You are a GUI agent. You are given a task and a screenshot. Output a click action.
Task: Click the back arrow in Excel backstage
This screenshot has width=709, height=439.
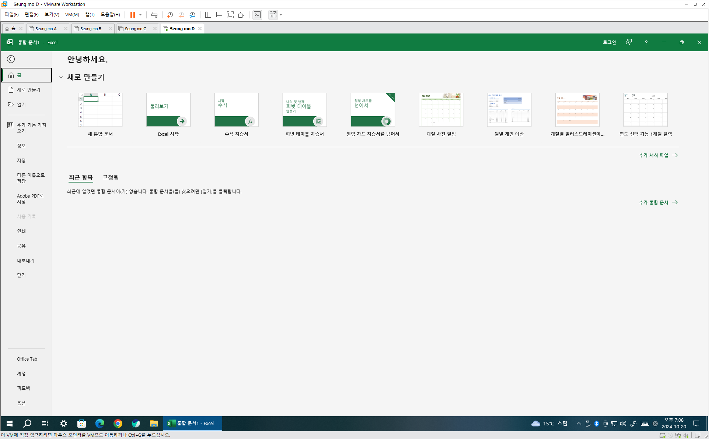(x=11, y=59)
